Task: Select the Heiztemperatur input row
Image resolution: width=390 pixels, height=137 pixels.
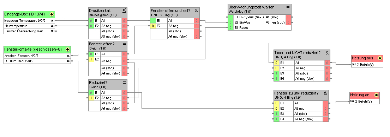Action: (x=29, y=26)
